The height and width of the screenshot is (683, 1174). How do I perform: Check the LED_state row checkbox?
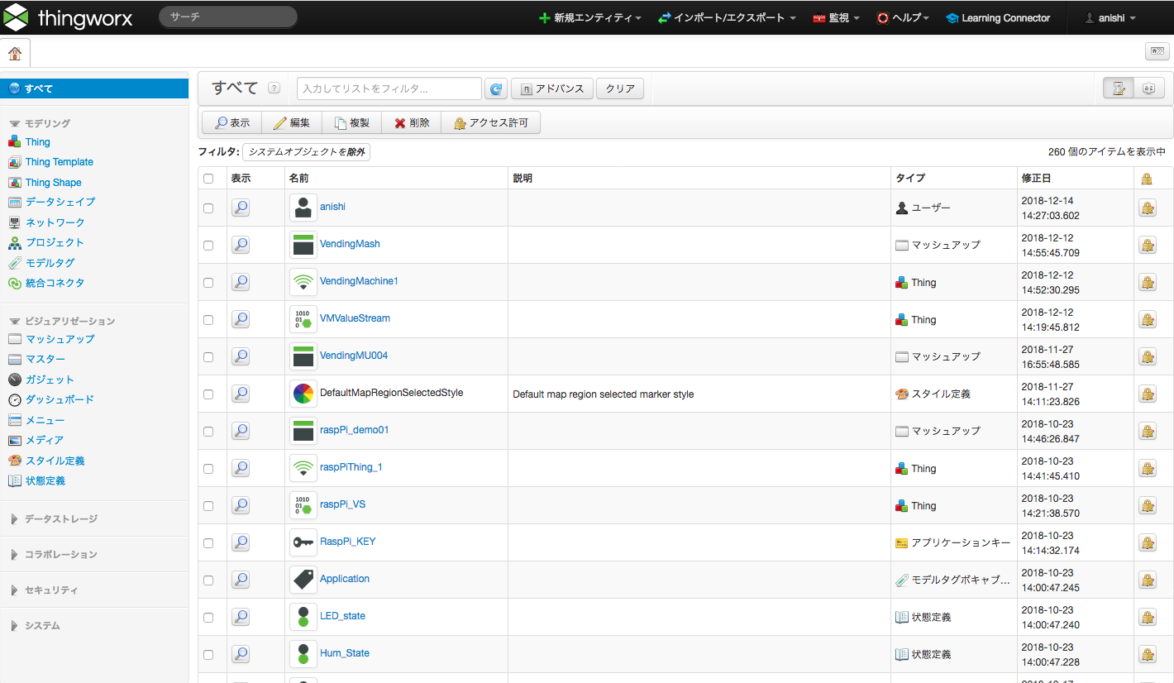(208, 618)
